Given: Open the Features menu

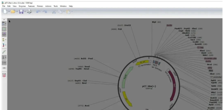Looking at the screenshot, I should pos(31,6).
